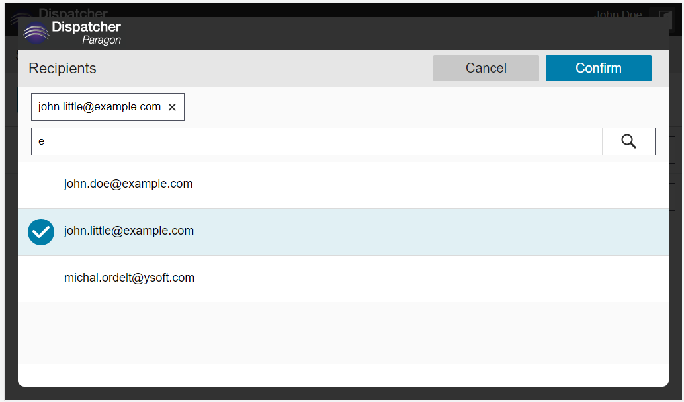Viewport: 684px width, 402px height.
Task: Click the dimmed logout icon behind dialog
Action: (664, 15)
